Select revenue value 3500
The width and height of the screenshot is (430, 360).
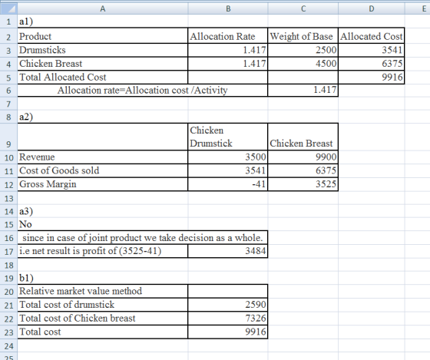click(228, 157)
